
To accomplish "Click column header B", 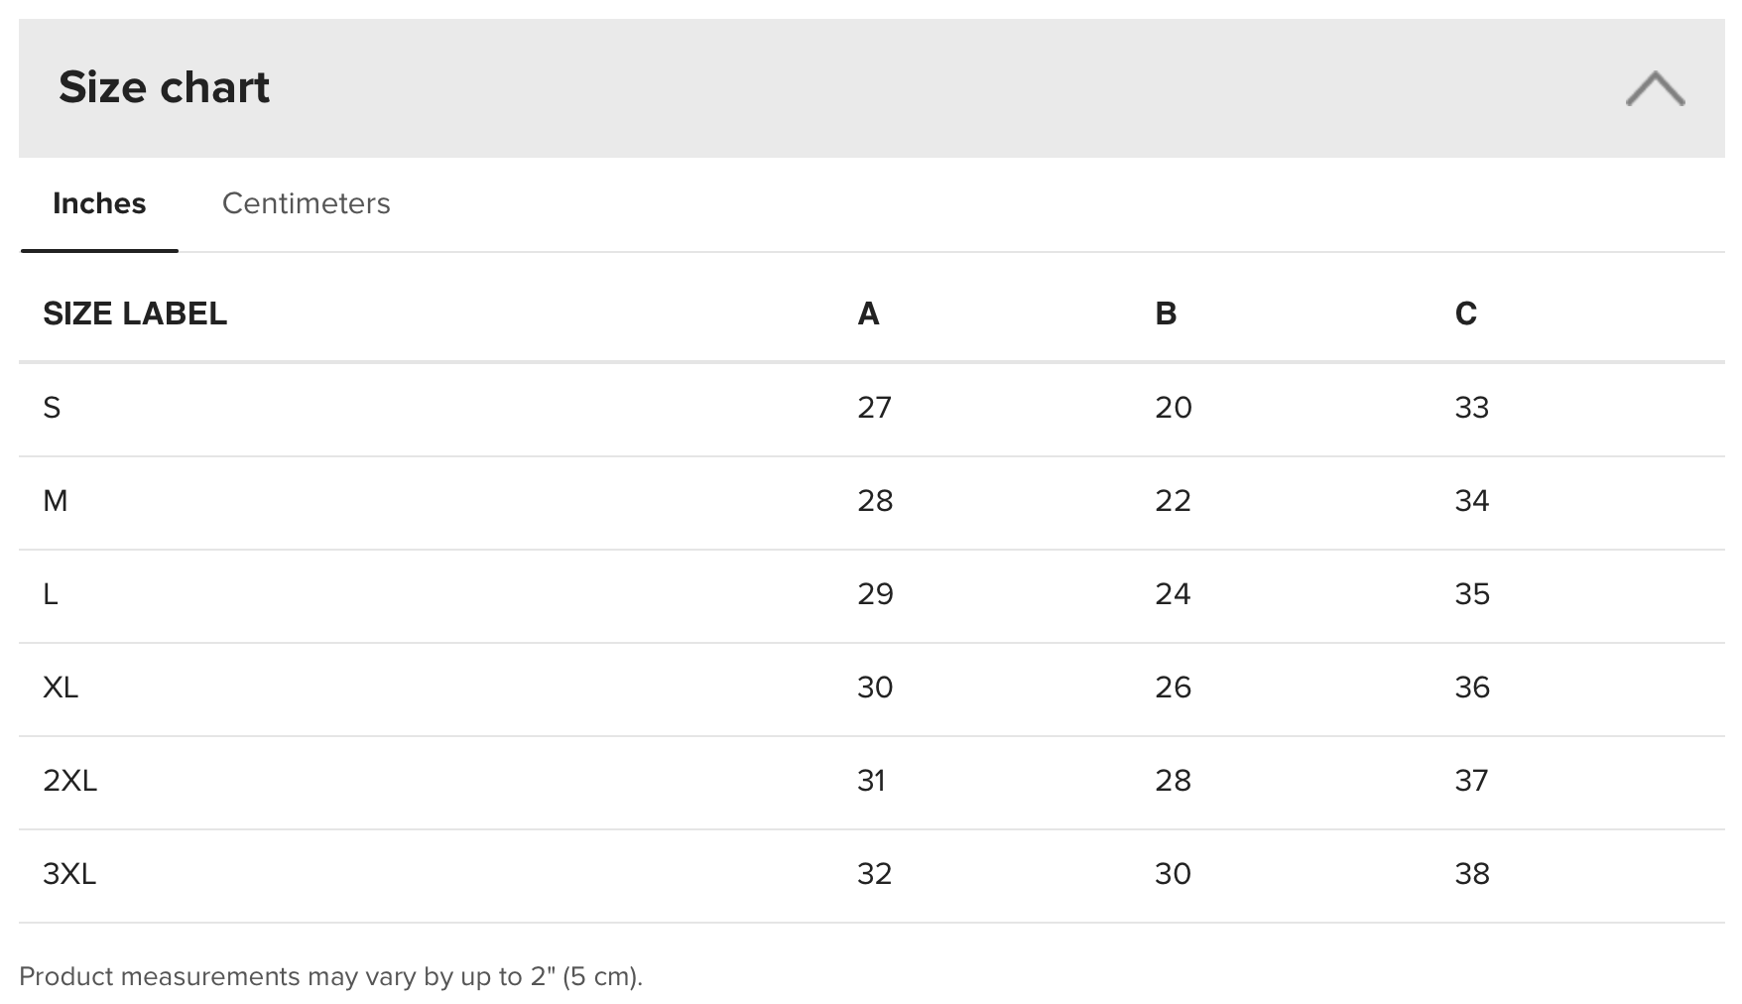I will (1166, 314).
